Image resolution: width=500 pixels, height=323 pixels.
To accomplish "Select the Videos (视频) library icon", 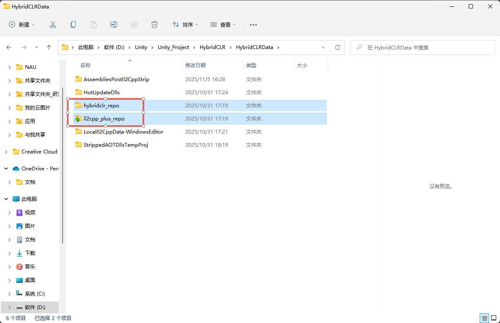I will click(19, 212).
